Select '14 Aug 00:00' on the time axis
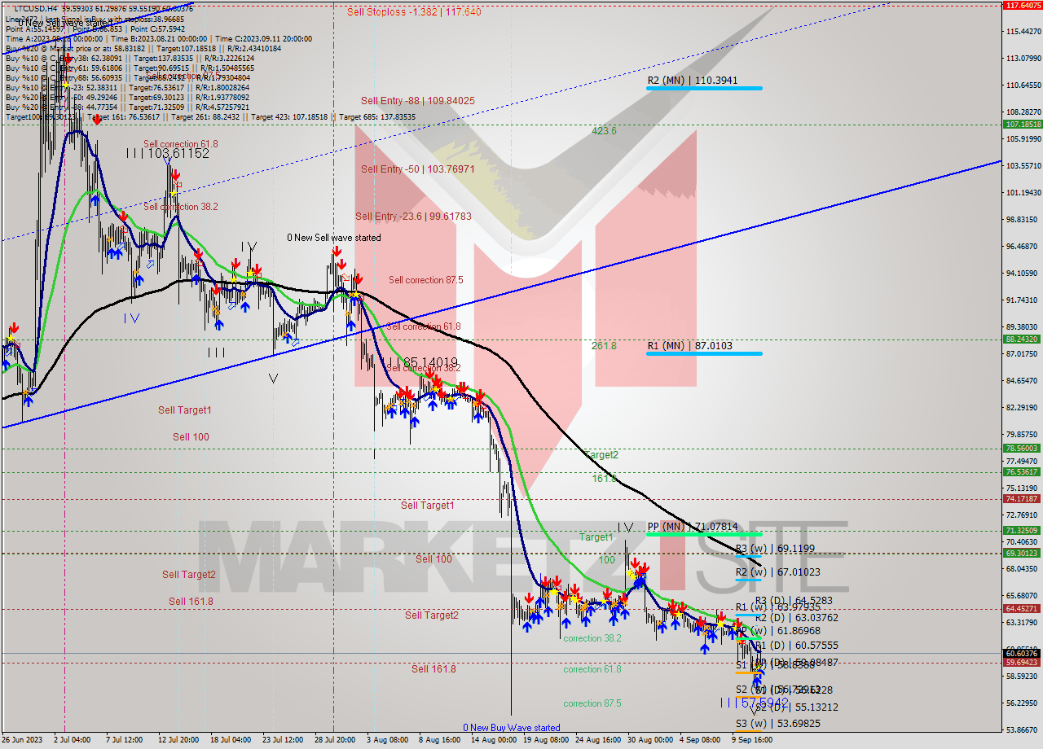The width and height of the screenshot is (1043, 749). [495, 740]
